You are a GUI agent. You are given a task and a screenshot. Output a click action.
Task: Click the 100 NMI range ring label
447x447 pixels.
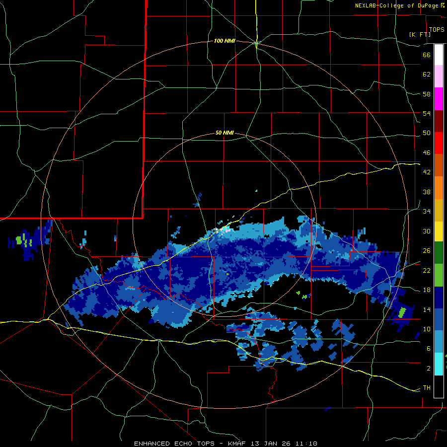(x=224, y=41)
